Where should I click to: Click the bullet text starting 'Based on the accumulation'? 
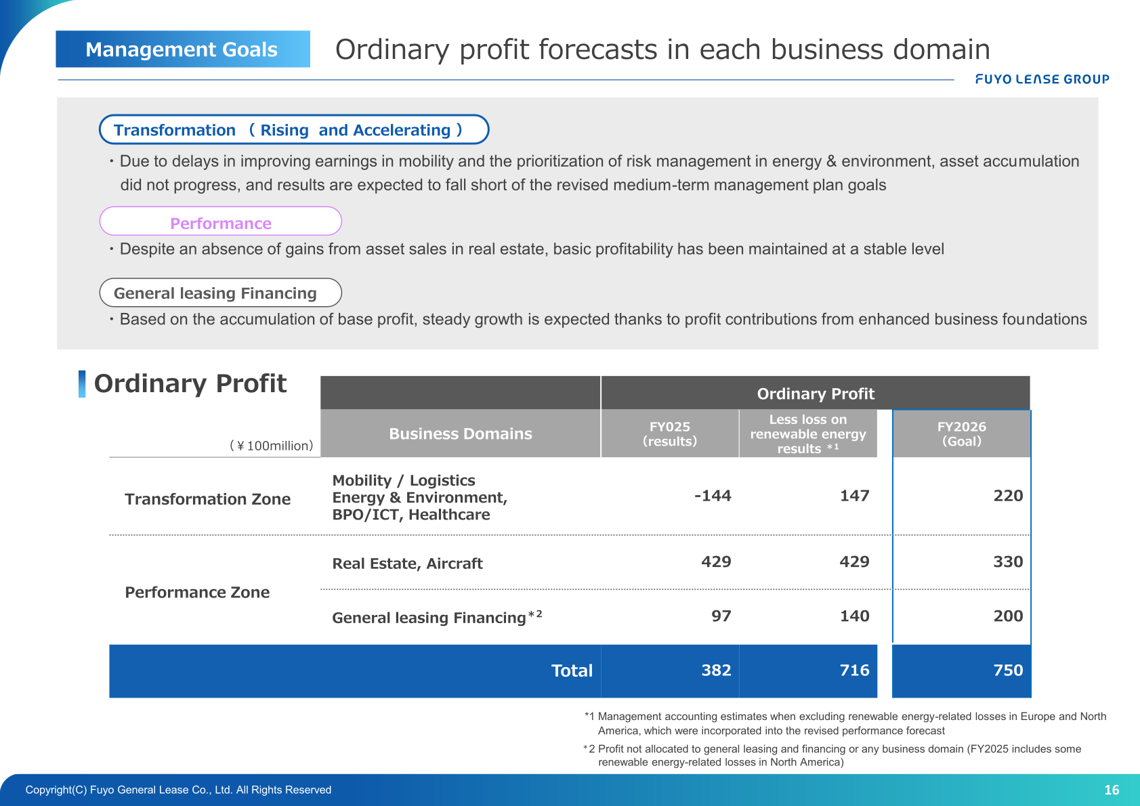597,319
